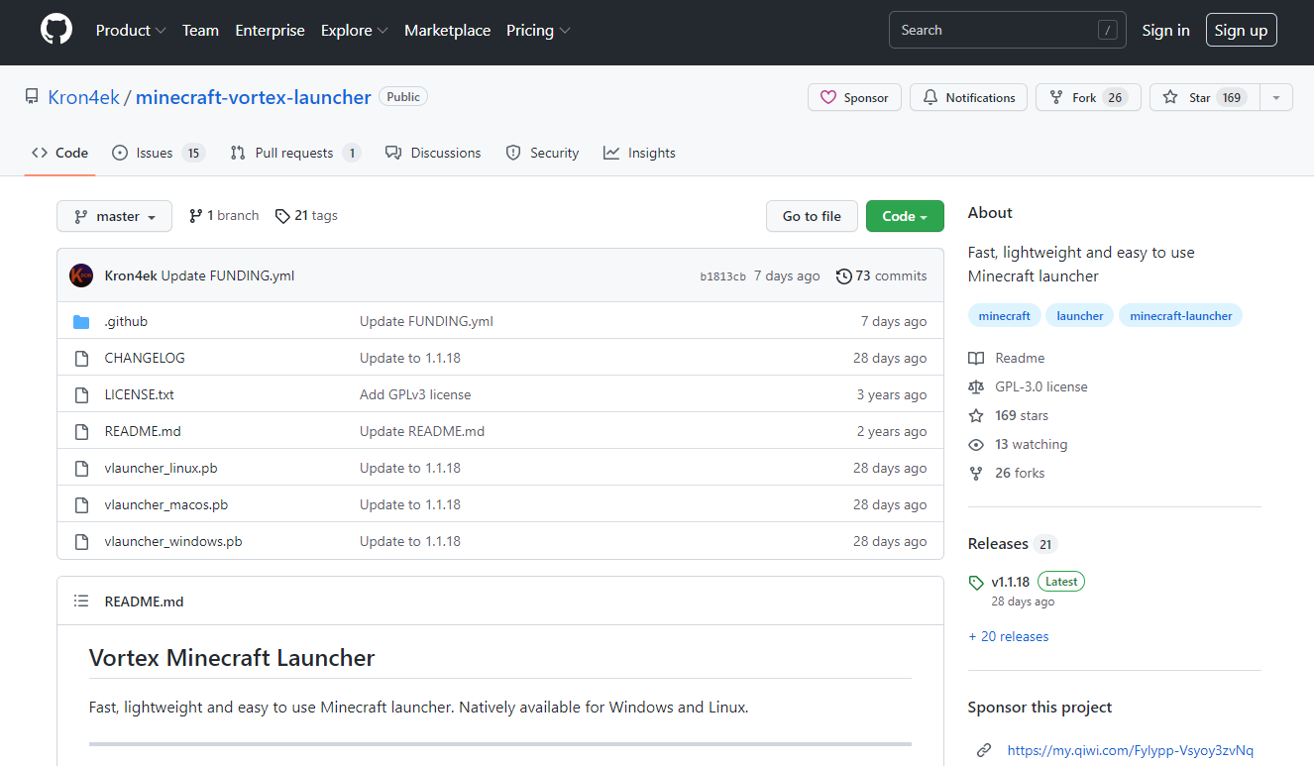Focus the GitHub search field

pos(1008,30)
